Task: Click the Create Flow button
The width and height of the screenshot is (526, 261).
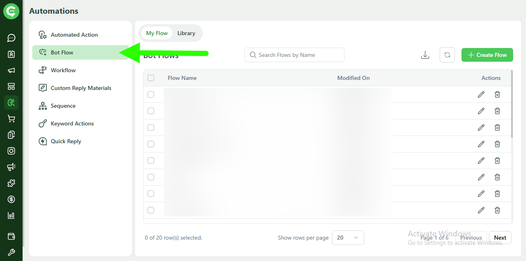Action: 487,54
